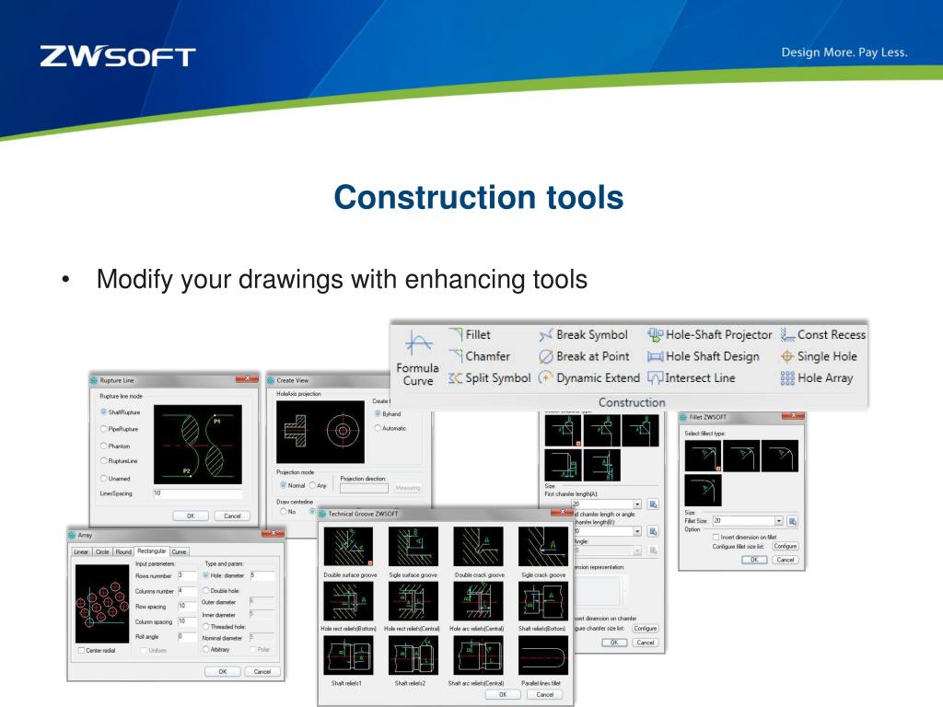This screenshot has height=707, width=943.
Task: Open the Hole-Shaft Projector tool
Action: [710, 335]
